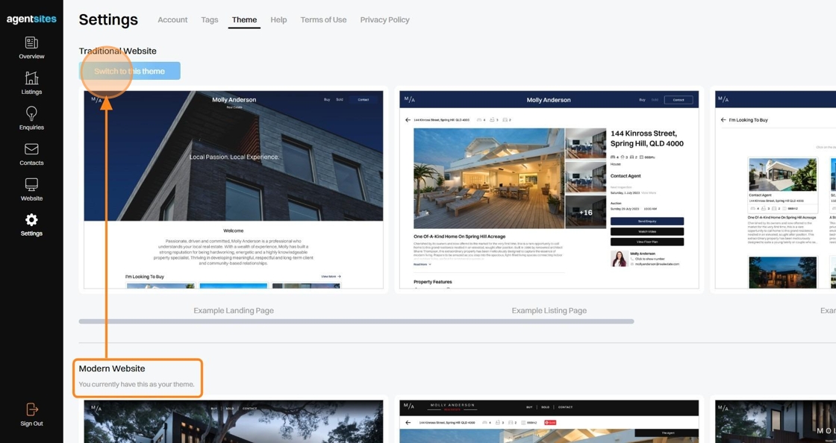This screenshot has width=836, height=443.
Task: Click 'You currently have this as your theme.' text
Action: click(x=137, y=384)
